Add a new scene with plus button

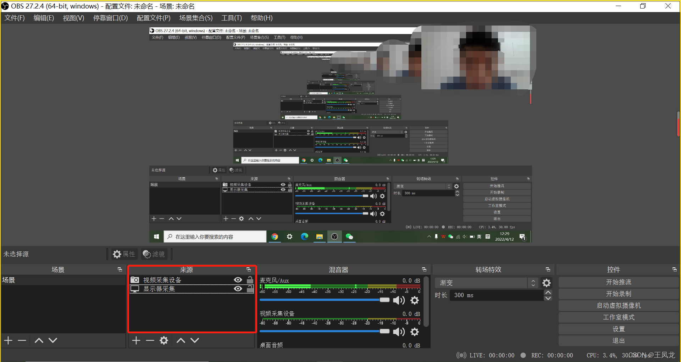pyautogui.click(x=9, y=340)
